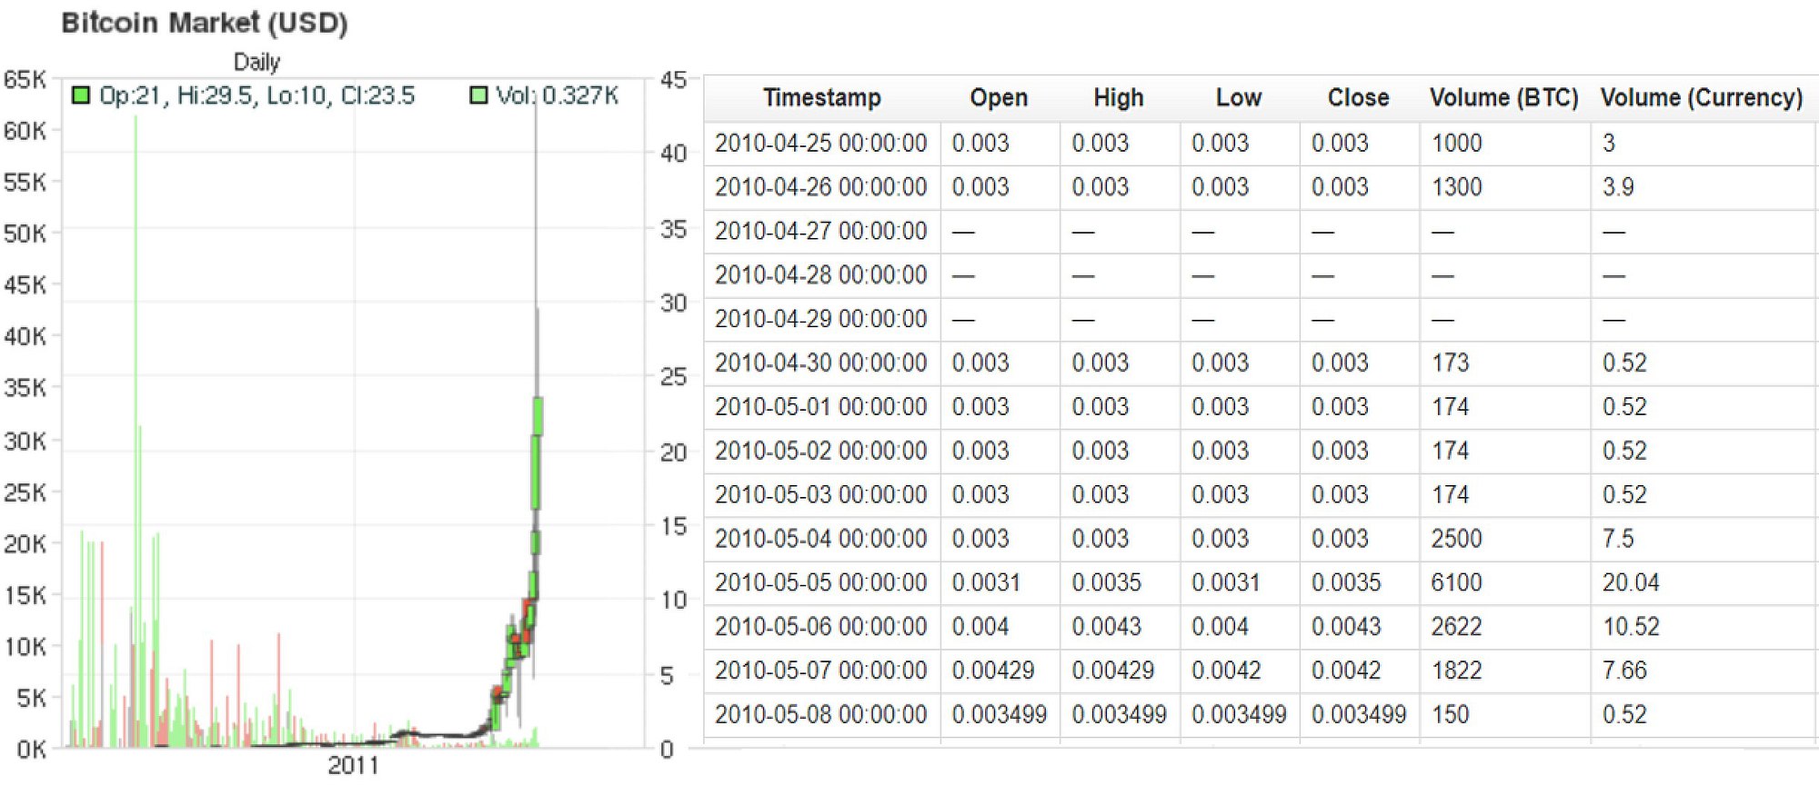Image resolution: width=1819 pixels, height=785 pixels.
Task: Click volume 173 in the 2010-04-30 row
Action: tap(1450, 363)
